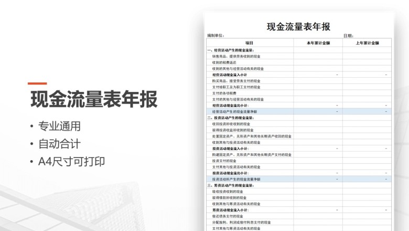Select row '收回投资所收到的现金'

tap(299, 124)
